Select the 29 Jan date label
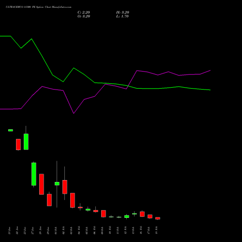 [x=48, y=230]
